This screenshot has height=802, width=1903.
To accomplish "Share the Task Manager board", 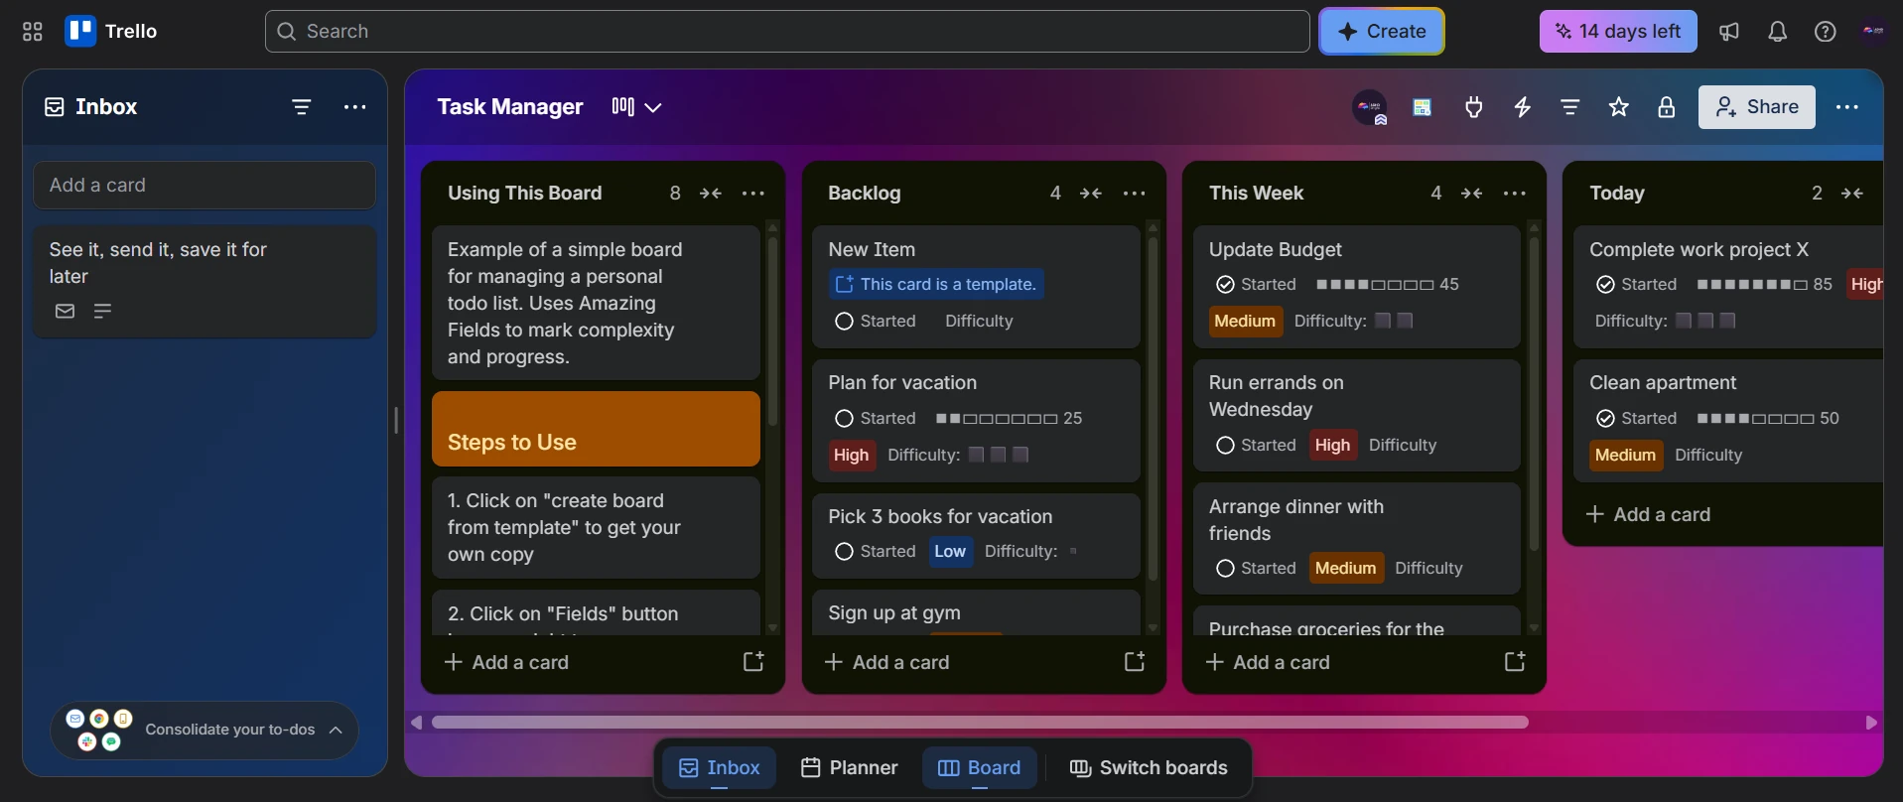I will (1757, 107).
